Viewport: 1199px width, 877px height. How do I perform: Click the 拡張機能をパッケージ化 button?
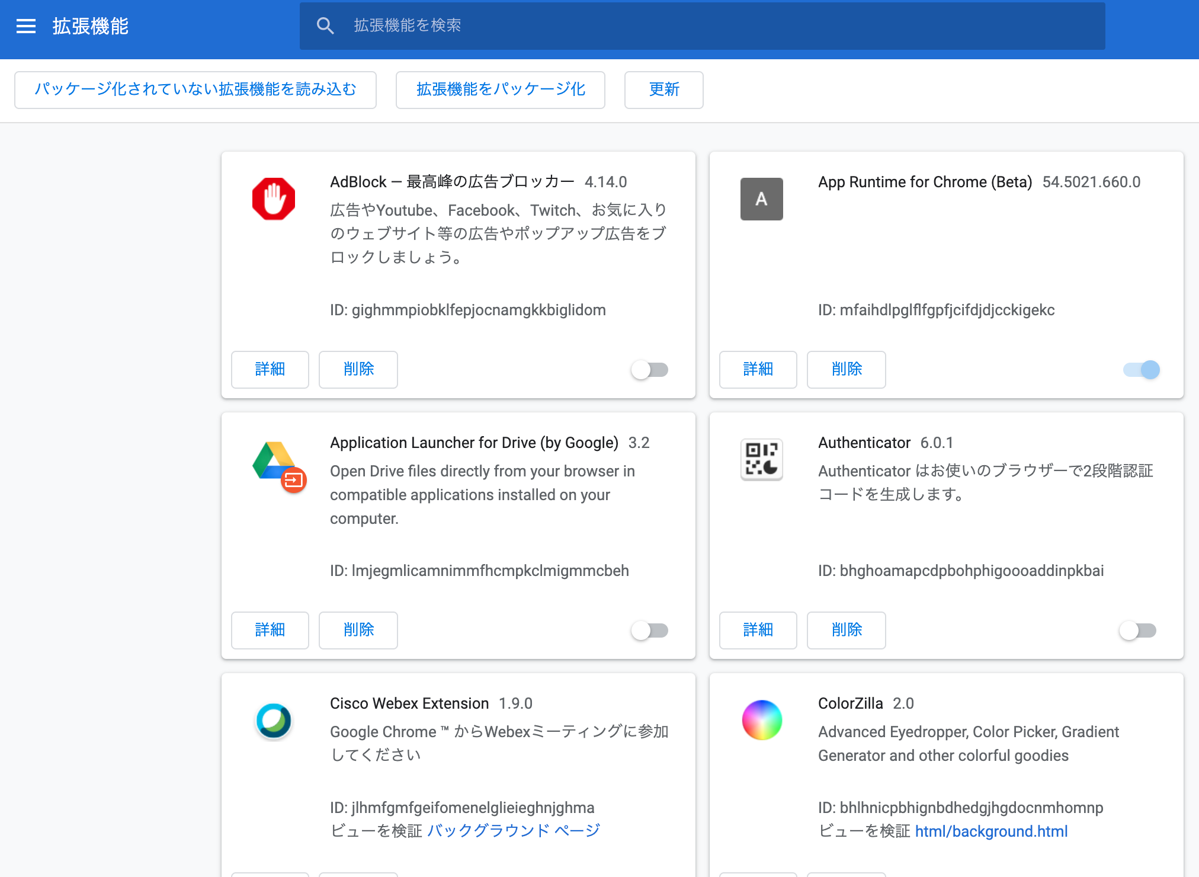pos(501,89)
